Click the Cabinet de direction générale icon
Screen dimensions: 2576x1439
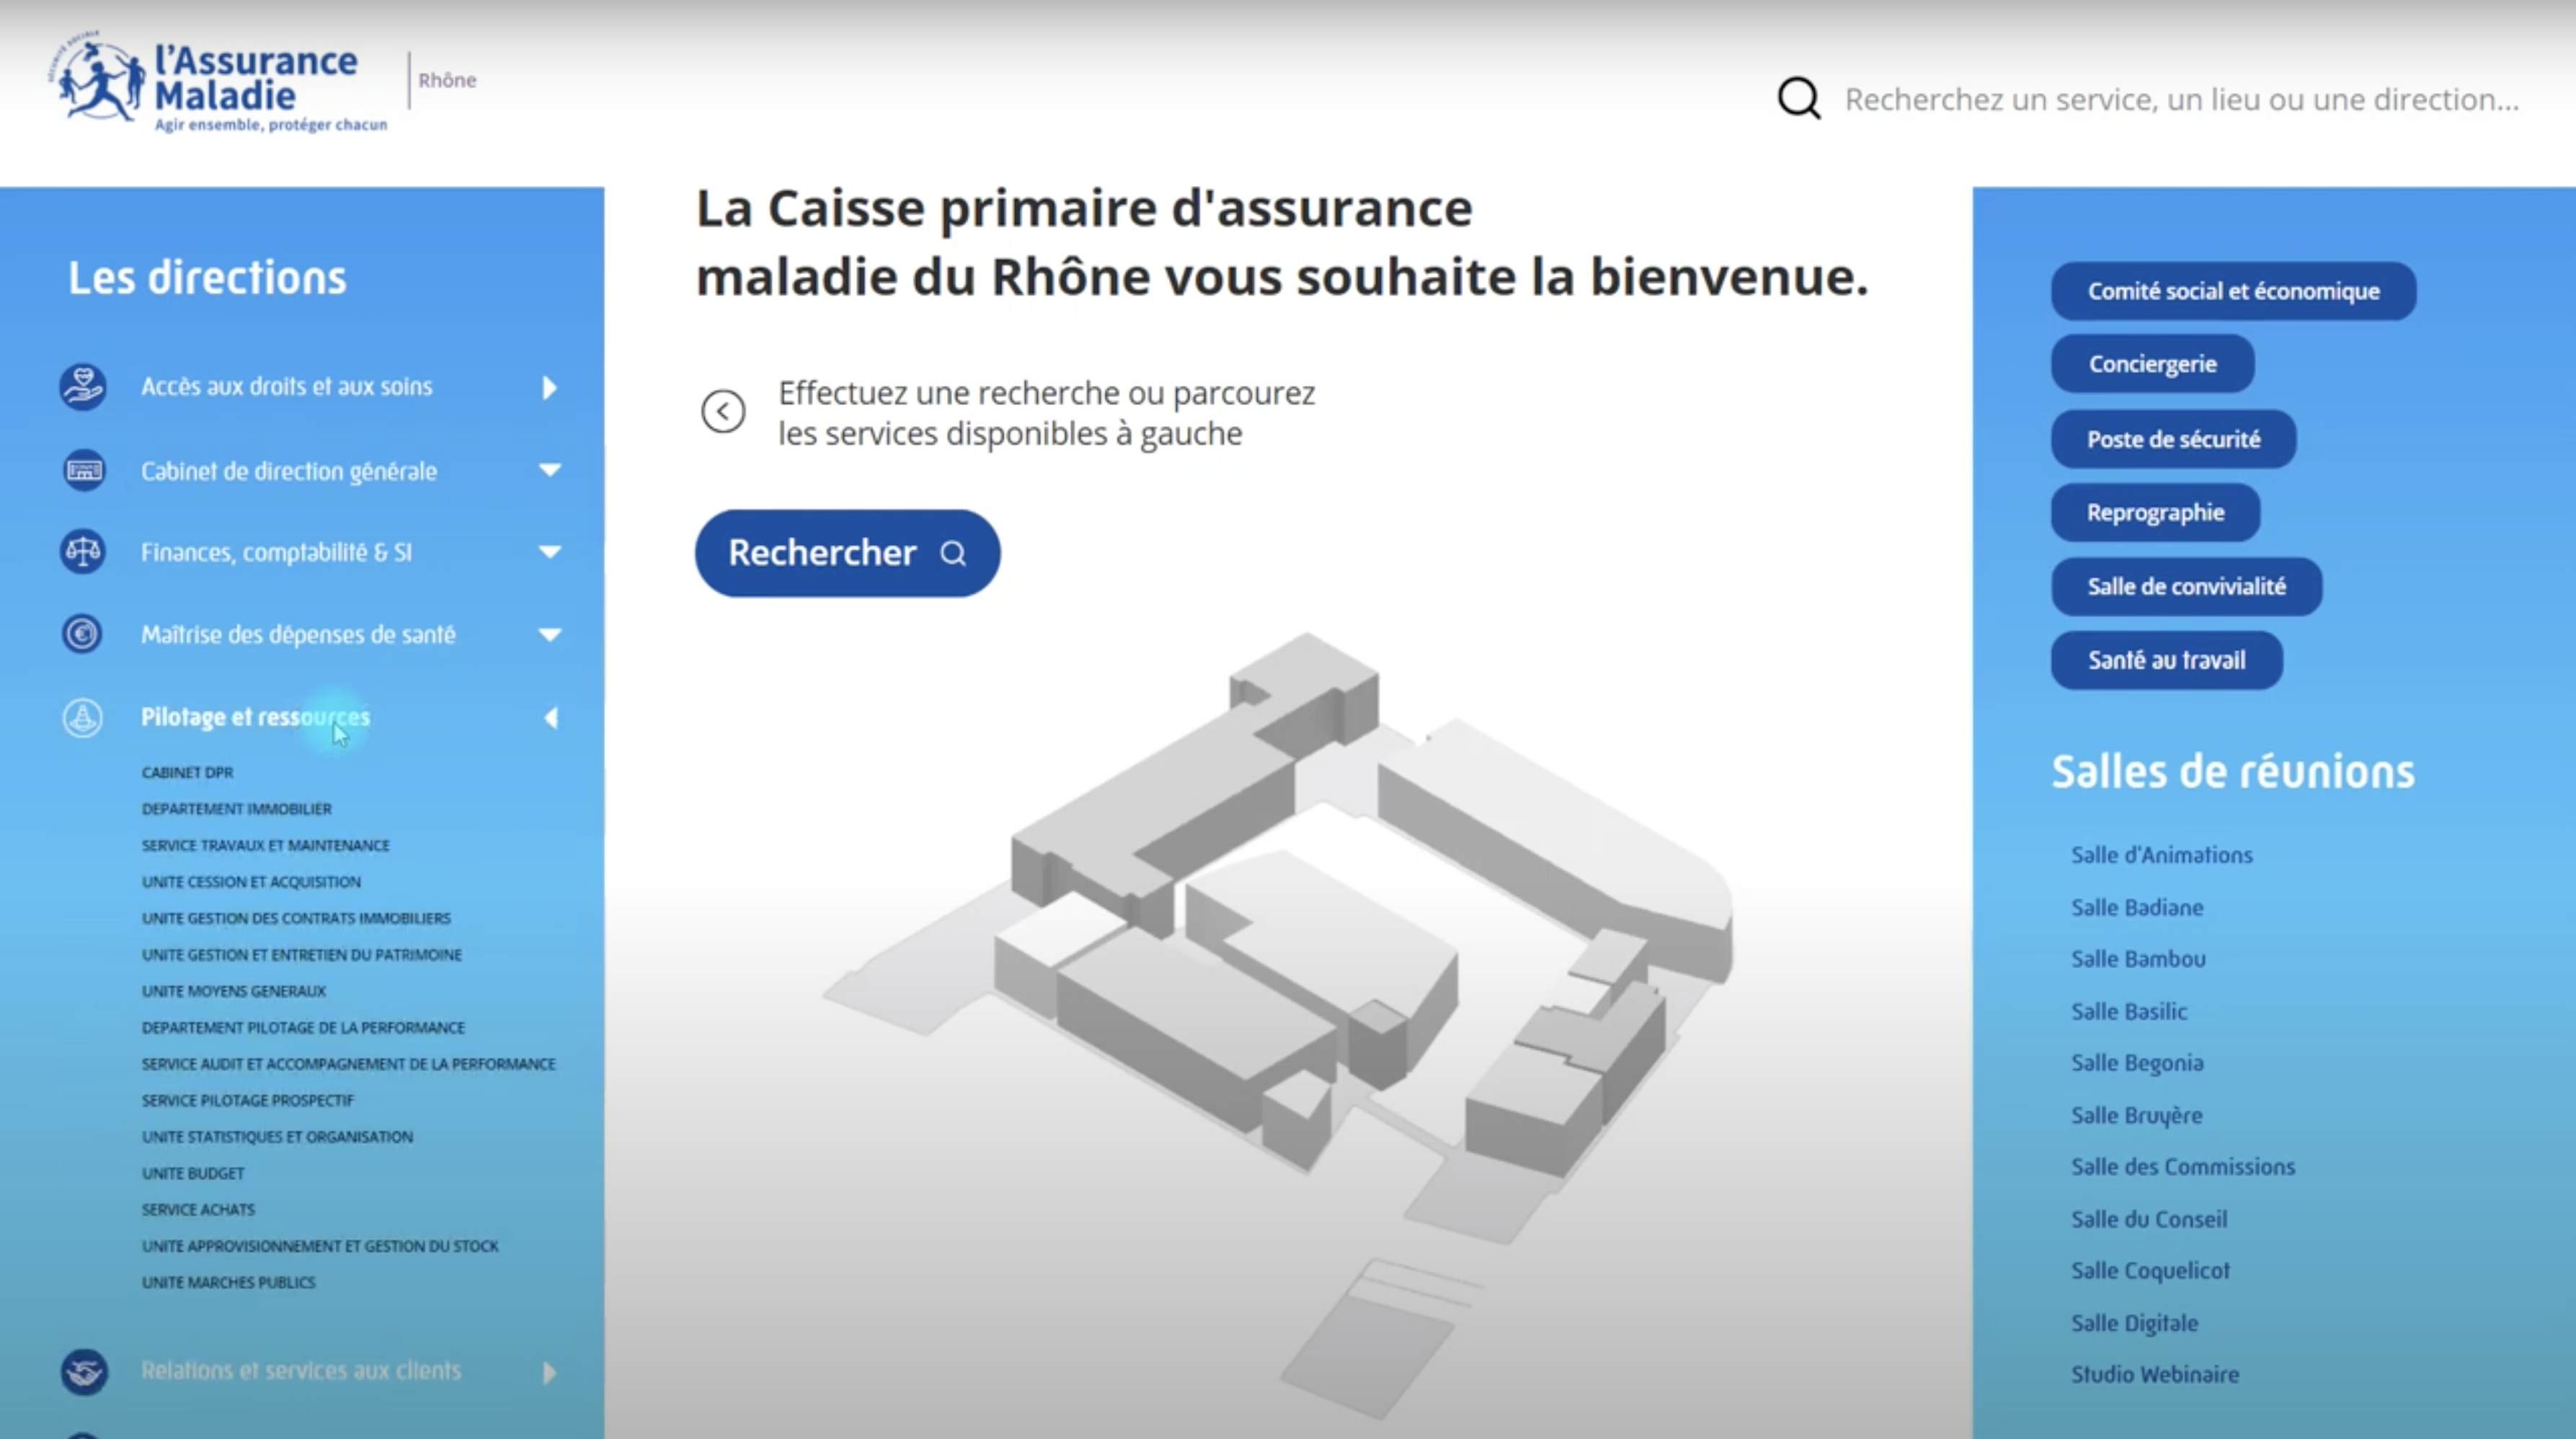[83, 470]
